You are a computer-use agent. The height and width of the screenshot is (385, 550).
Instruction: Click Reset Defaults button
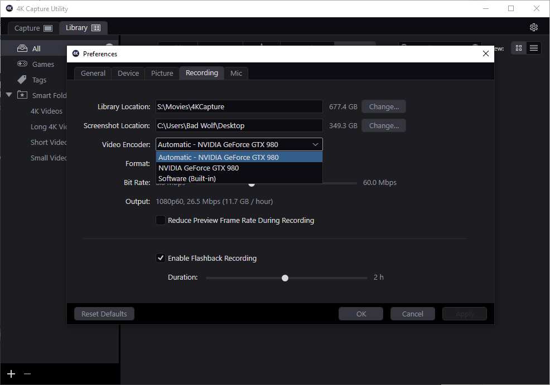(104, 314)
